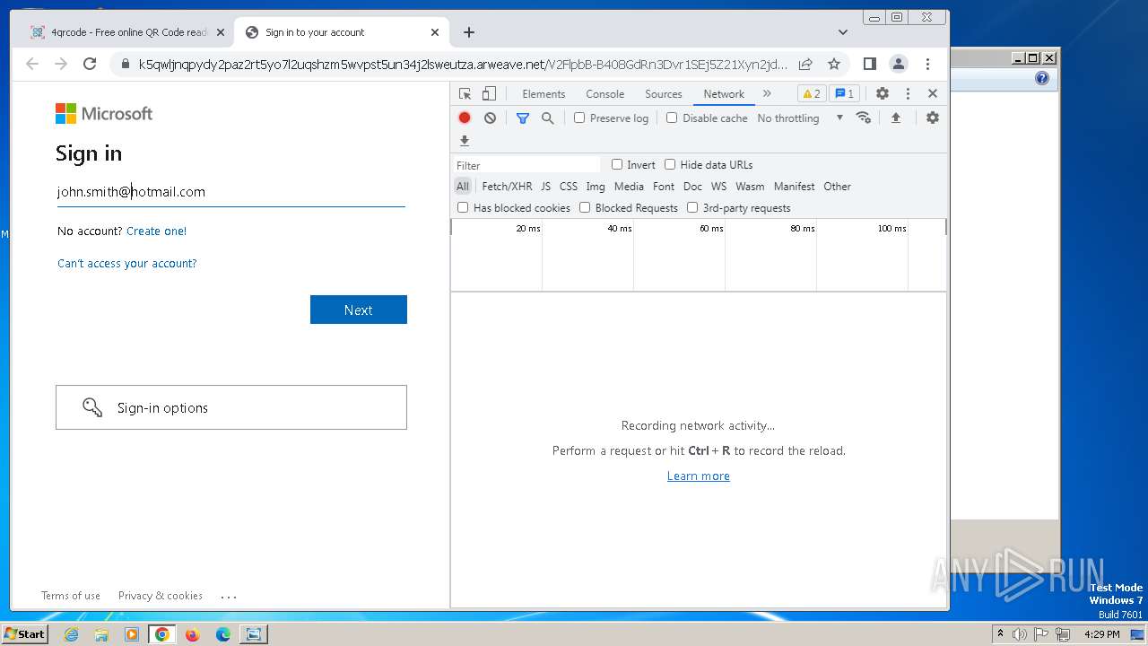Open DevTools settings gear
Image resolution: width=1148 pixels, height=646 pixels.
tap(883, 93)
